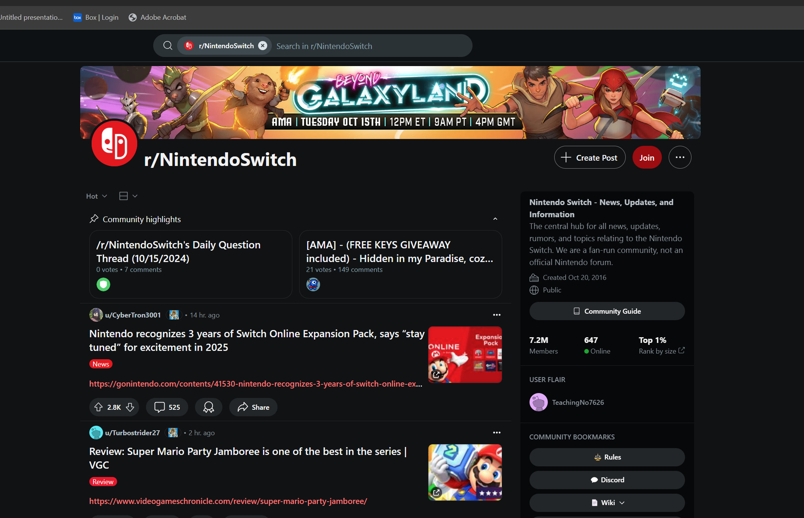Open the Hot sort dropdown

[x=97, y=196]
